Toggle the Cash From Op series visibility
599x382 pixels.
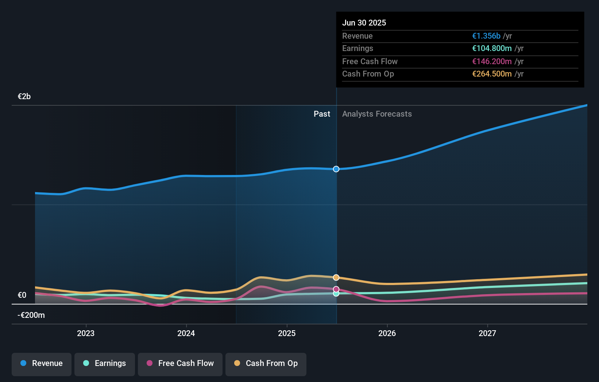point(266,363)
